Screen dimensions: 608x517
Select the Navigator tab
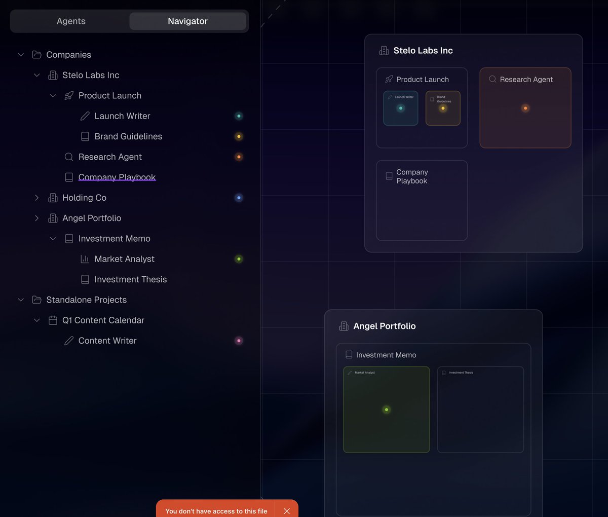[187, 21]
